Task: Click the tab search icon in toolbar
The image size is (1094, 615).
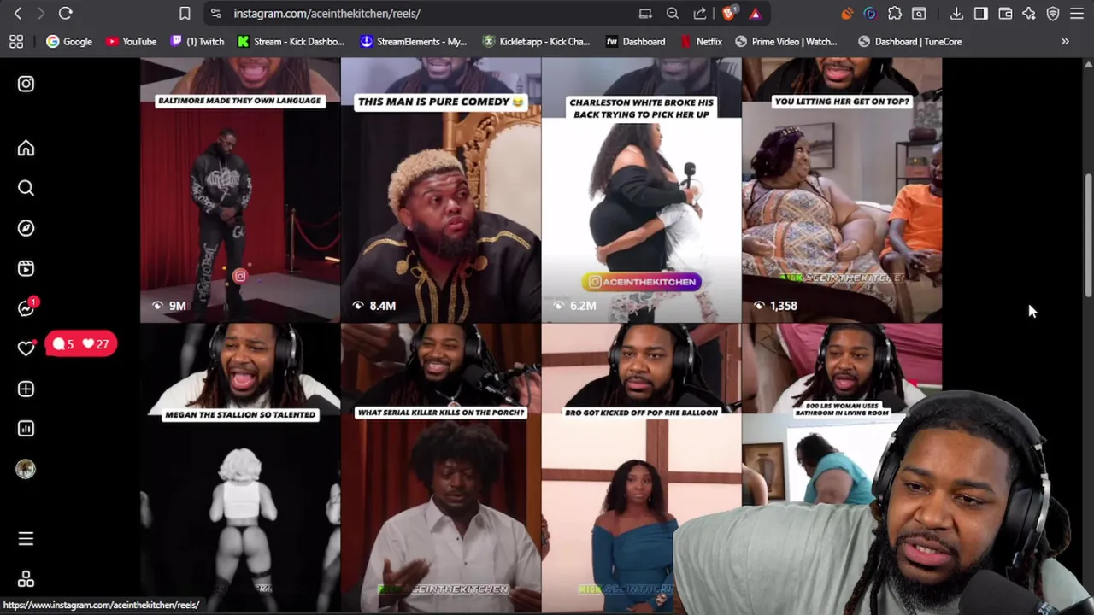Action: click(919, 14)
